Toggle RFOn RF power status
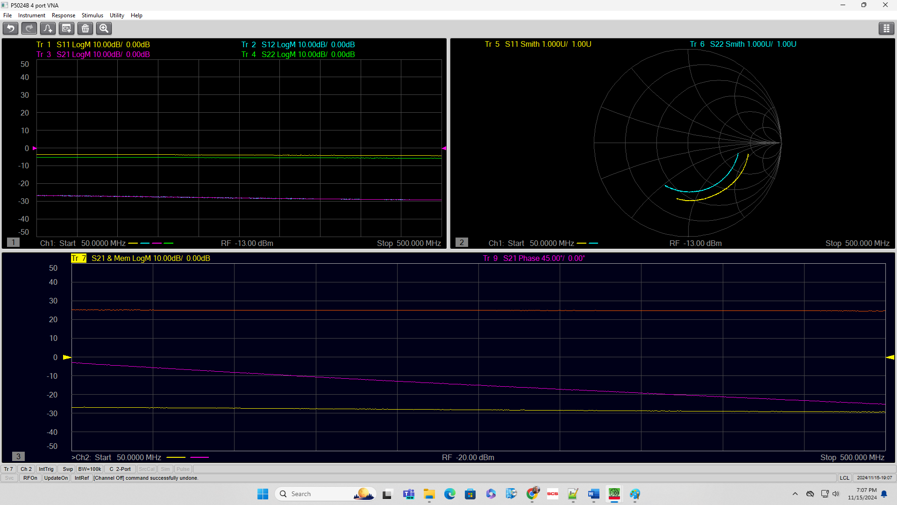This screenshot has height=505, width=897. 30,478
